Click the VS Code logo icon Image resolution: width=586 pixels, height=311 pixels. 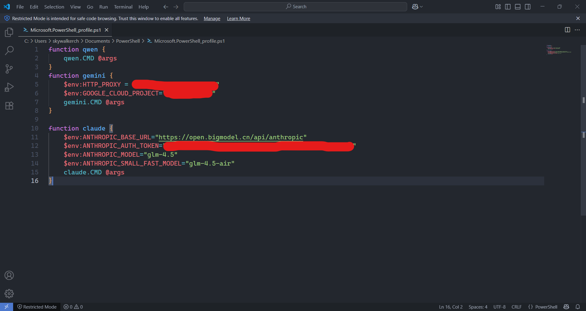(7, 7)
